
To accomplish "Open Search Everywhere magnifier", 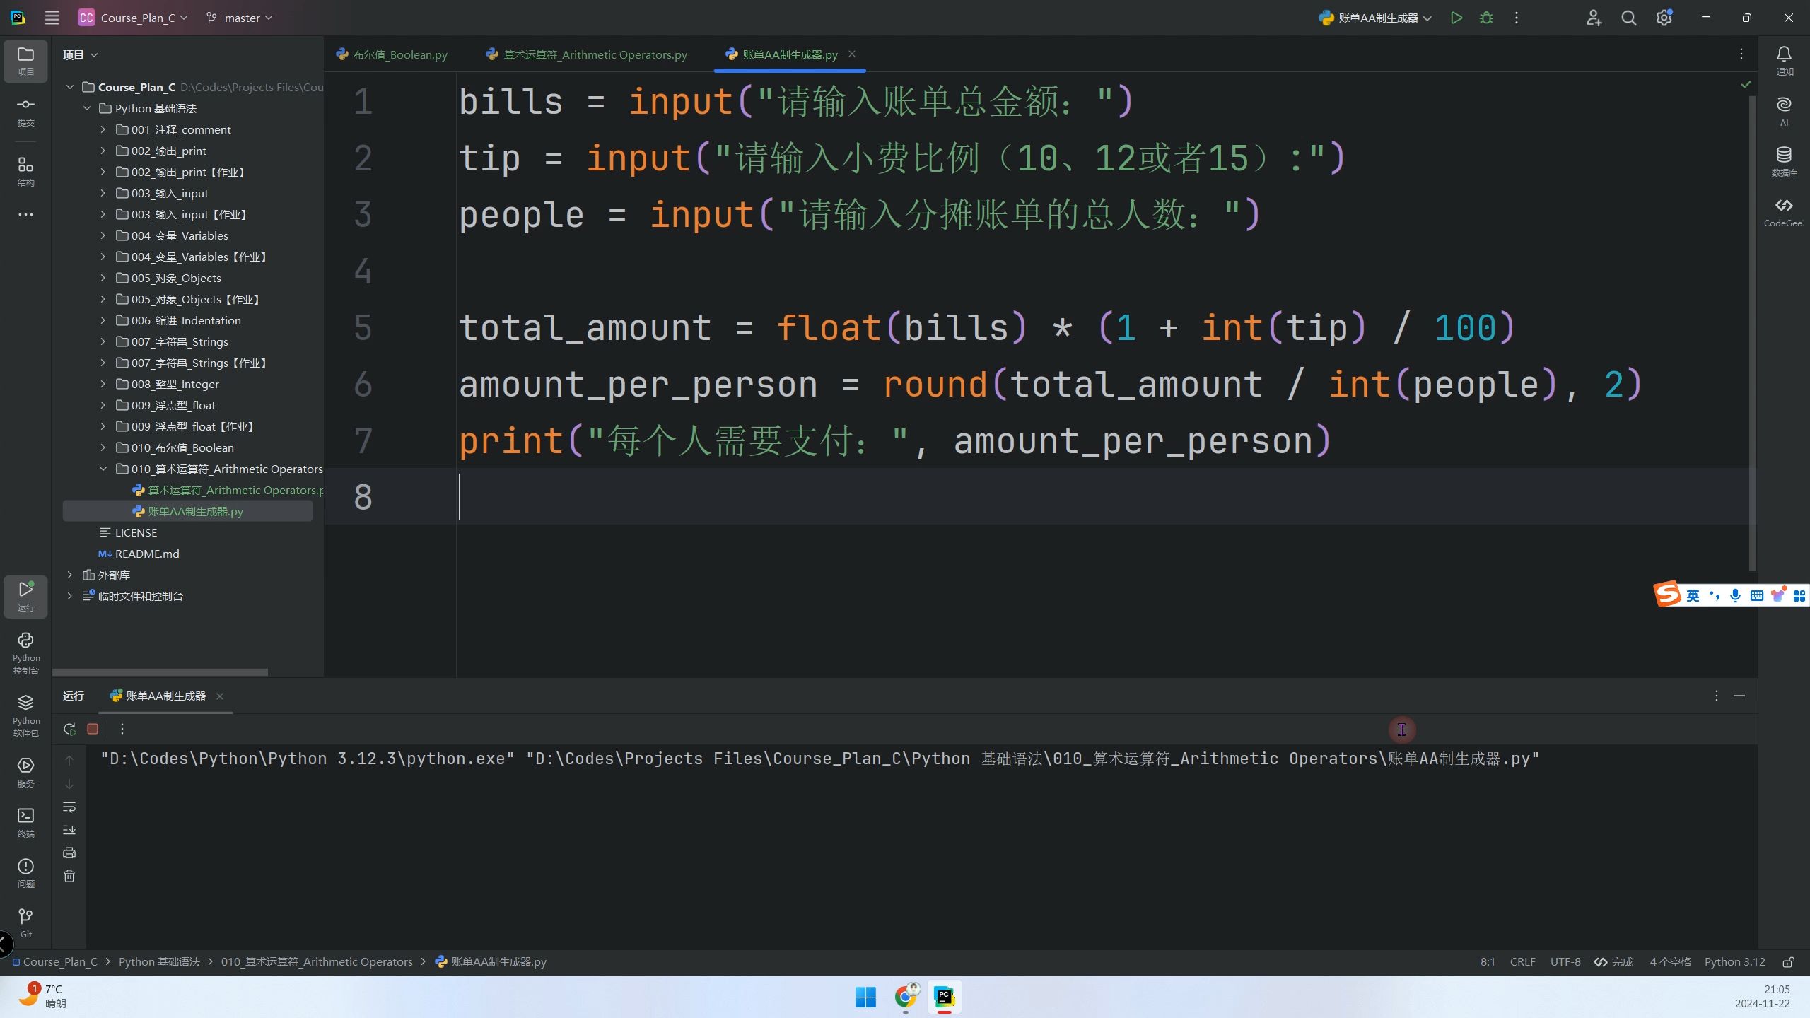I will tap(1629, 18).
